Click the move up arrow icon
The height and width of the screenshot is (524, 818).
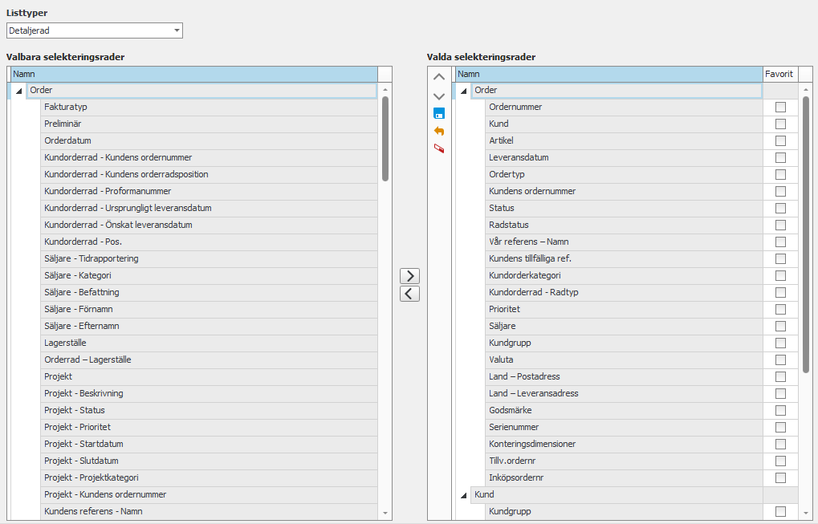(438, 77)
